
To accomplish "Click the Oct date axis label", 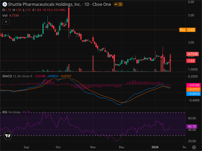I will 58,147.
